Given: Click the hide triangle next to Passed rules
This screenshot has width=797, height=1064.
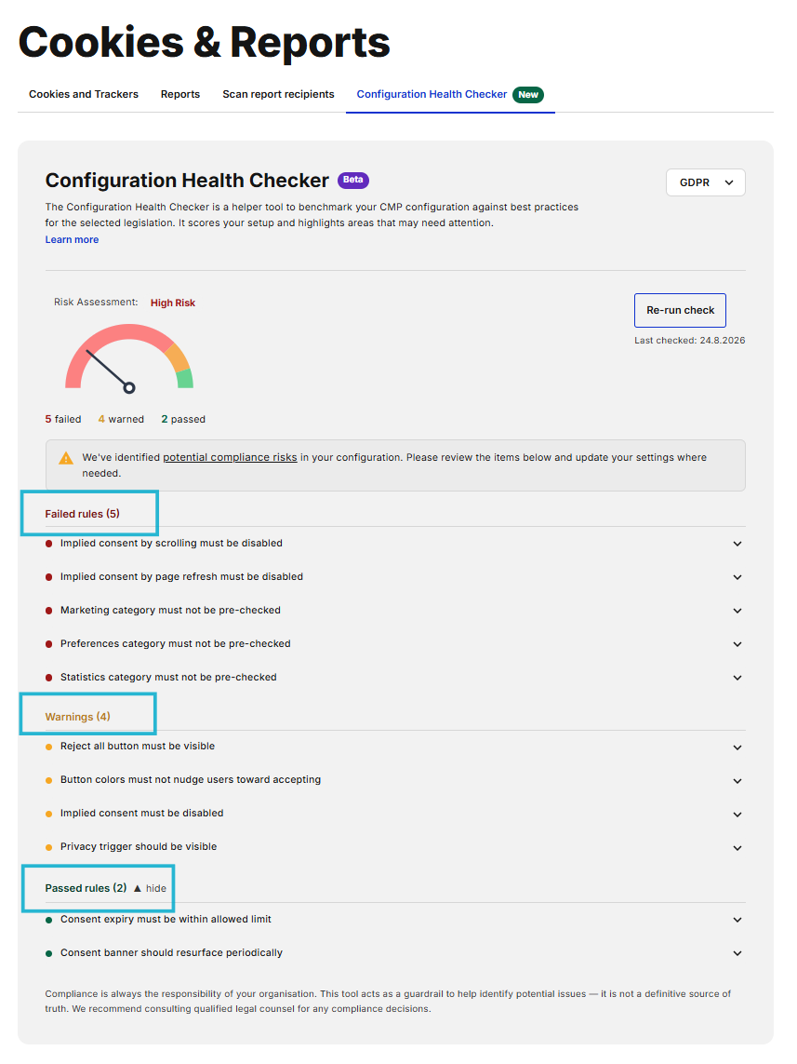Looking at the screenshot, I should point(138,888).
